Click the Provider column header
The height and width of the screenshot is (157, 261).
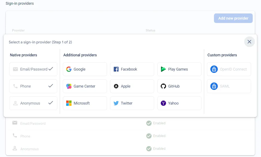click(x=18, y=30)
